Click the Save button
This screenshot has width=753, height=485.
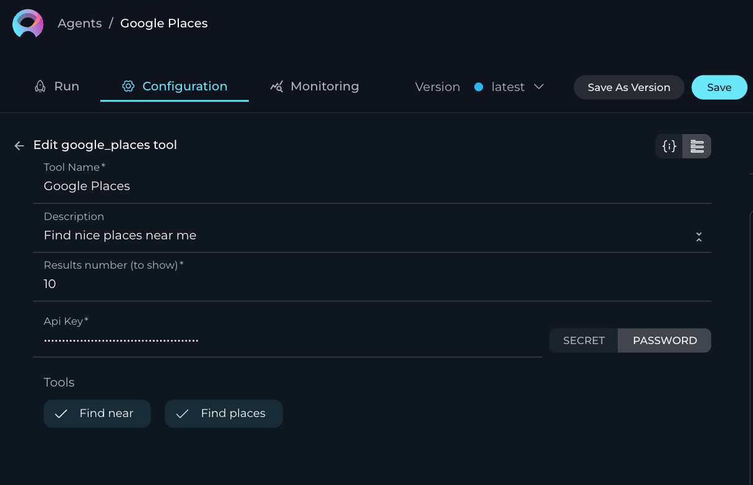pyautogui.click(x=719, y=87)
